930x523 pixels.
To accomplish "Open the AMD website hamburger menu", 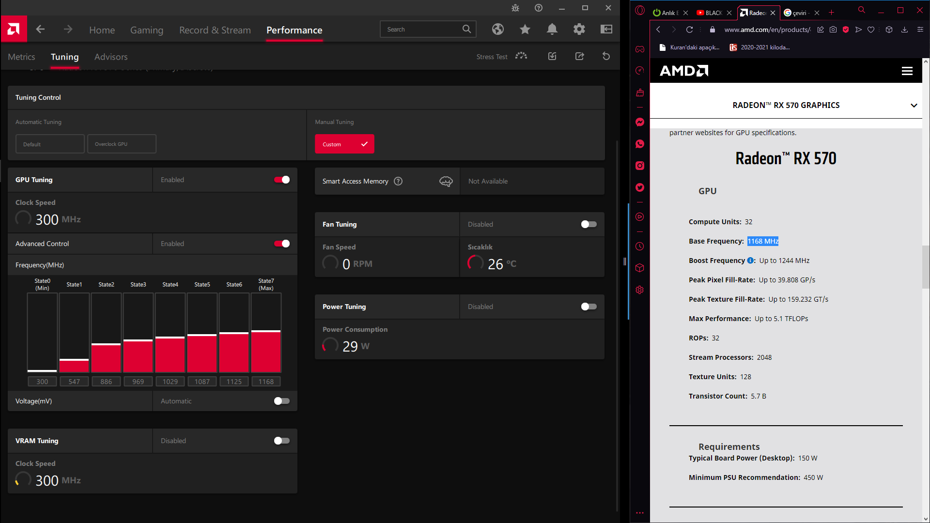I will (907, 71).
